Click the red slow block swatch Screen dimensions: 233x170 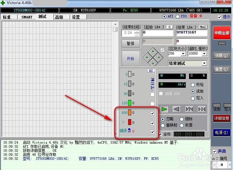[130, 122]
